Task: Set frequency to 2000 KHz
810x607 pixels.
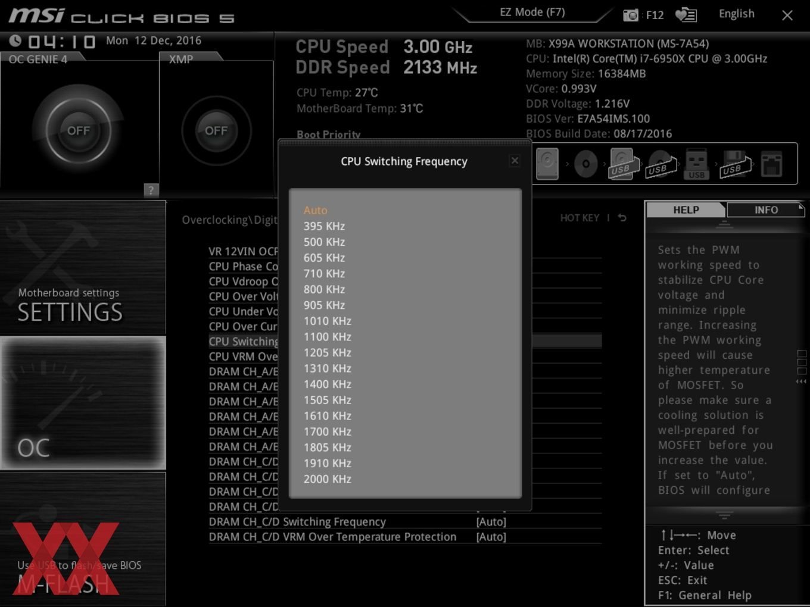Action: pos(327,478)
